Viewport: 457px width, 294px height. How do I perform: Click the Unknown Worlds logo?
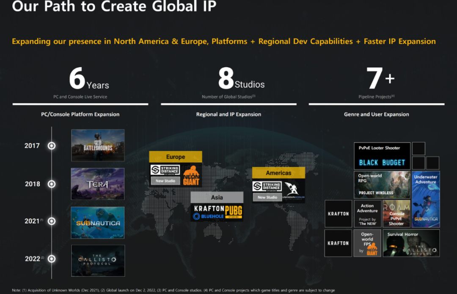(x=293, y=190)
